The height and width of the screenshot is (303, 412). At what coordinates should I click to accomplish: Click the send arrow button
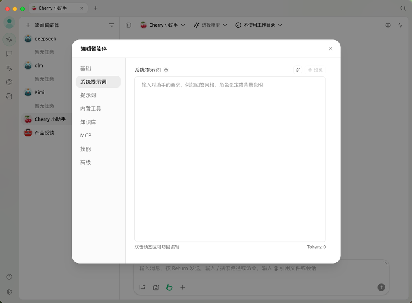tap(381, 287)
